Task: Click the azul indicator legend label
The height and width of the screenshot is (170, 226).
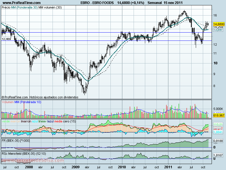Action: pos(35,121)
